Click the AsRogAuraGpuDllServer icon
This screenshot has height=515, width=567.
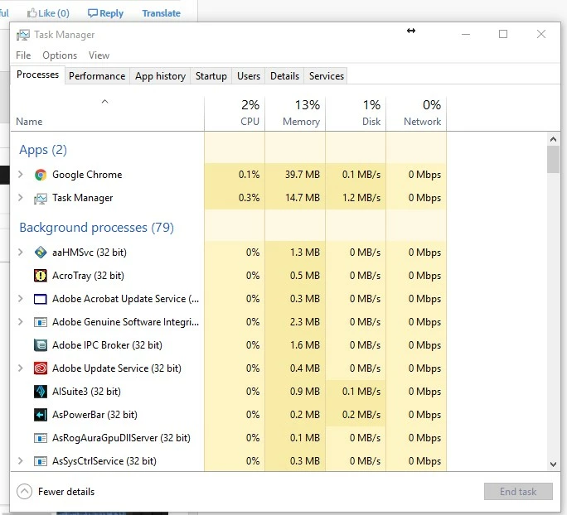[x=41, y=438]
